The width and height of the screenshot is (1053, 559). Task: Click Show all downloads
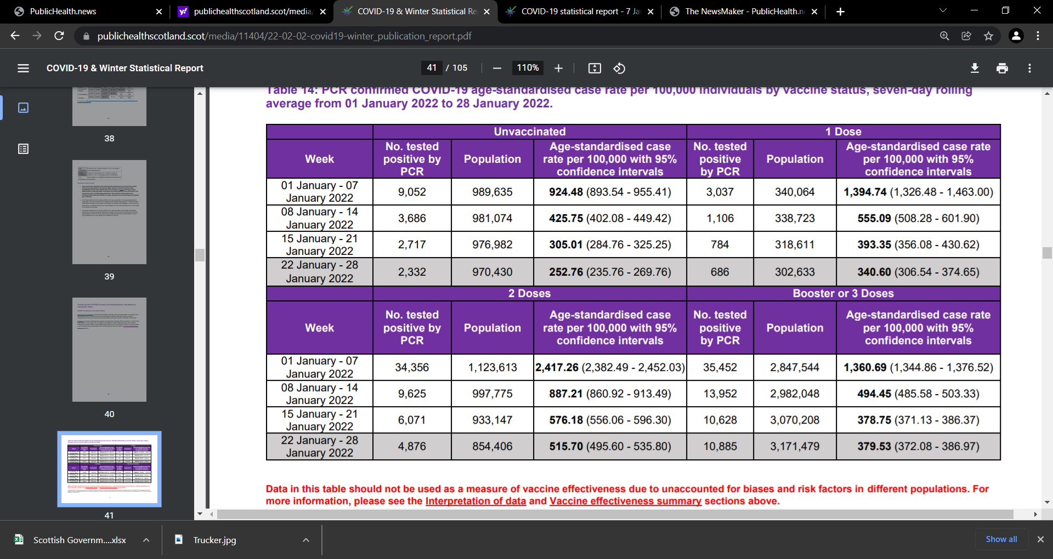click(x=1001, y=539)
